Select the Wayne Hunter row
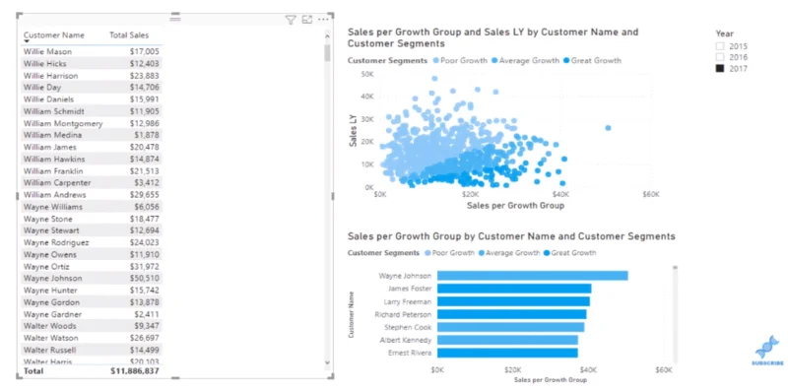Screen dimensions: 788x391 [x=92, y=290]
